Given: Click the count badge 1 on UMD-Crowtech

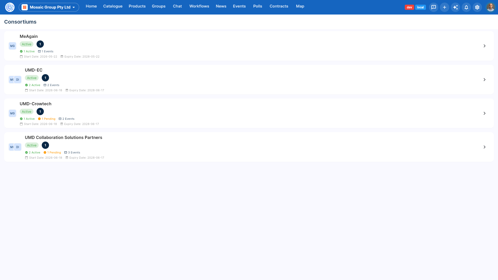Looking at the screenshot, I should coord(40,111).
